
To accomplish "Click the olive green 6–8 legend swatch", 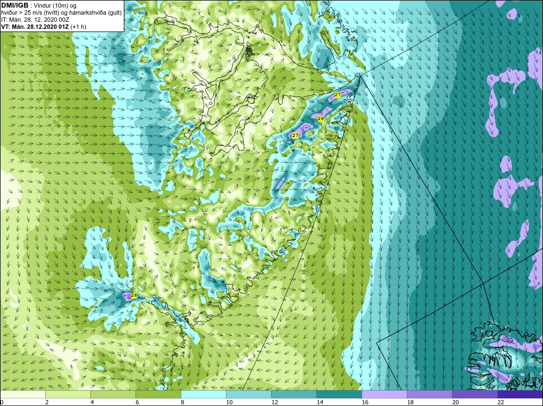I will tap(158, 395).
